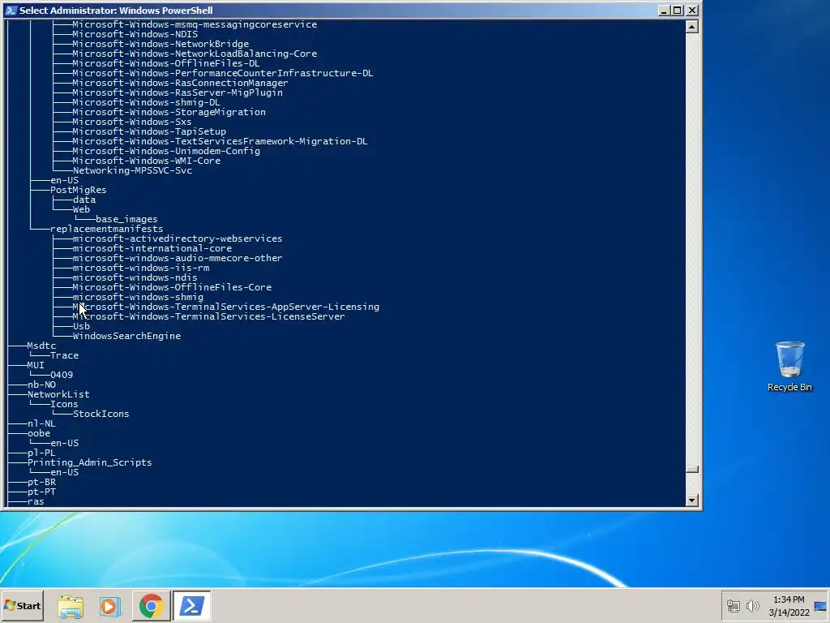Screen dimensions: 830x623
Task: Select the lowercase microsoft-windows-ndis line
Action: tap(135, 277)
